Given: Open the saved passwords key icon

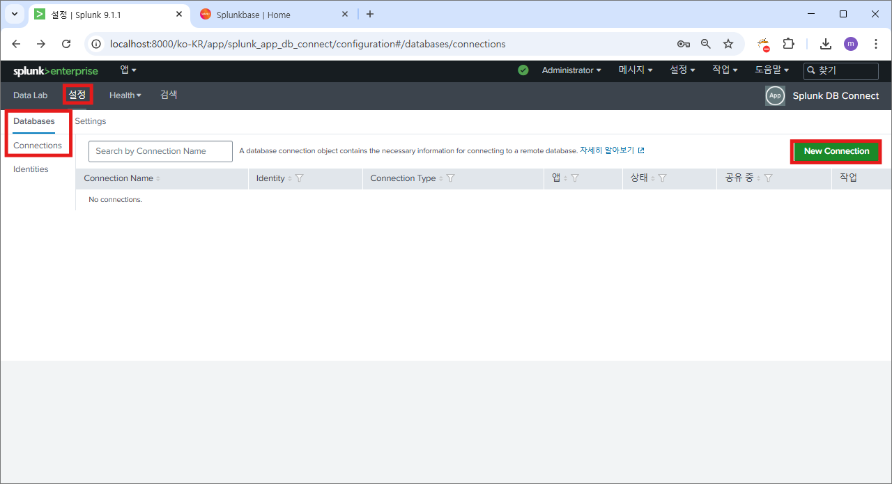Looking at the screenshot, I should [x=684, y=44].
